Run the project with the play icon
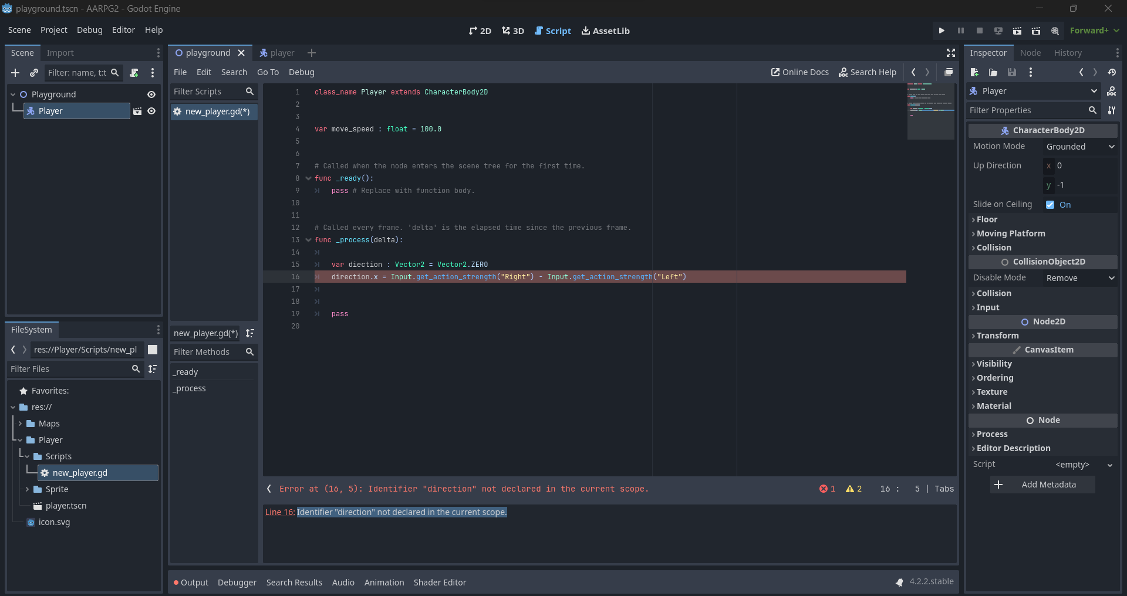1127x596 pixels. click(942, 31)
